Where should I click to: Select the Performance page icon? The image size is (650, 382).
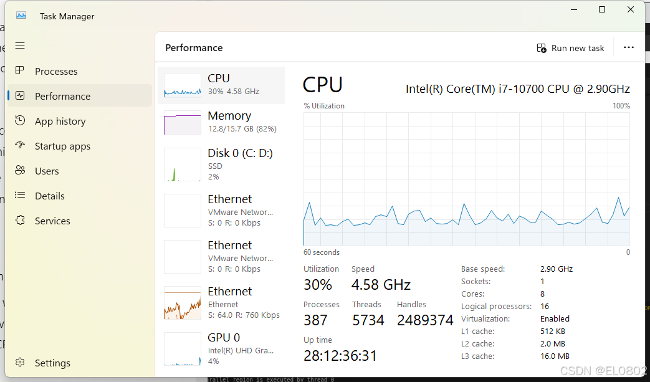pos(21,96)
